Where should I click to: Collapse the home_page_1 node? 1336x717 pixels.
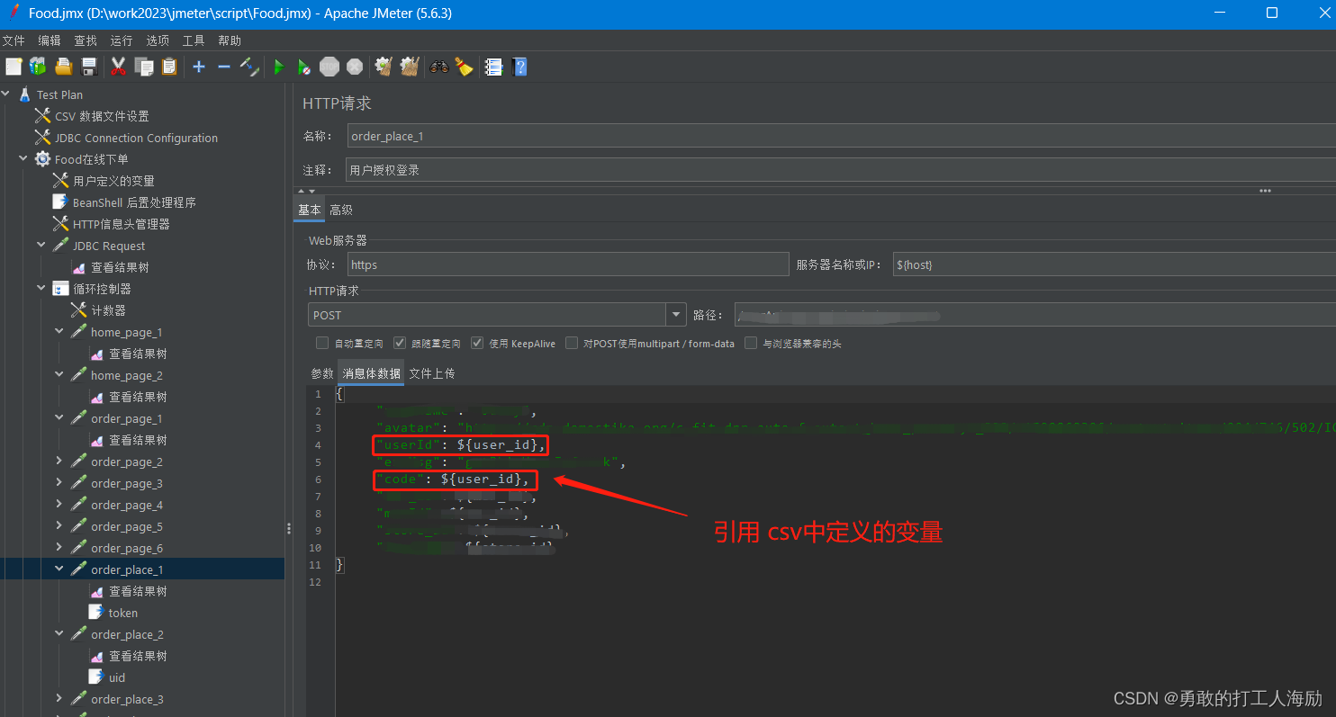[59, 332]
